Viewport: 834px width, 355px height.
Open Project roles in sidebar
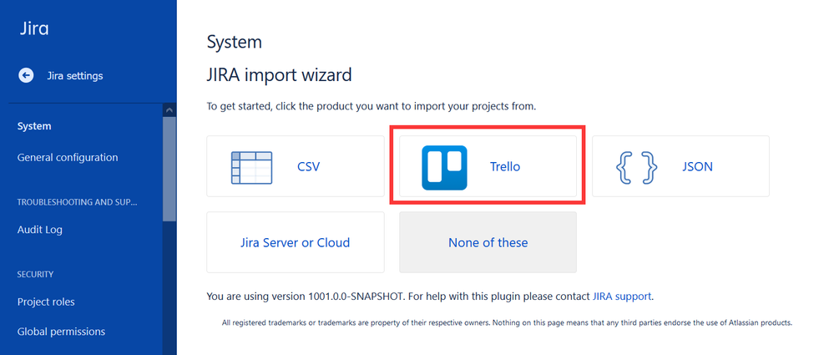pos(46,302)
